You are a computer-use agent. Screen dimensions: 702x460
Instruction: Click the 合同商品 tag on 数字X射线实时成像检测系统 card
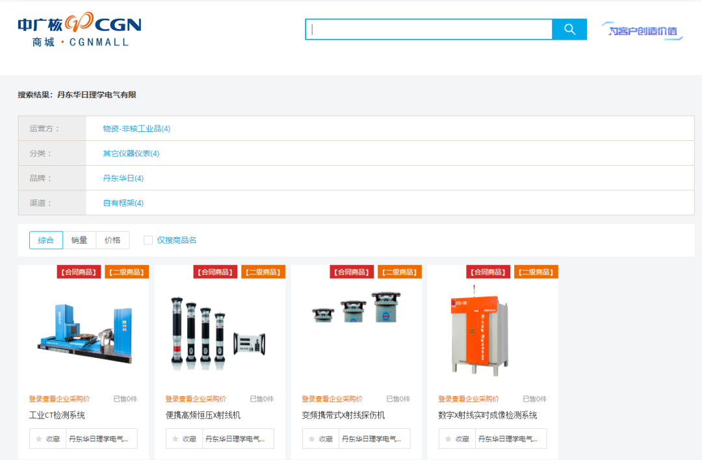[x=488, y=272]
